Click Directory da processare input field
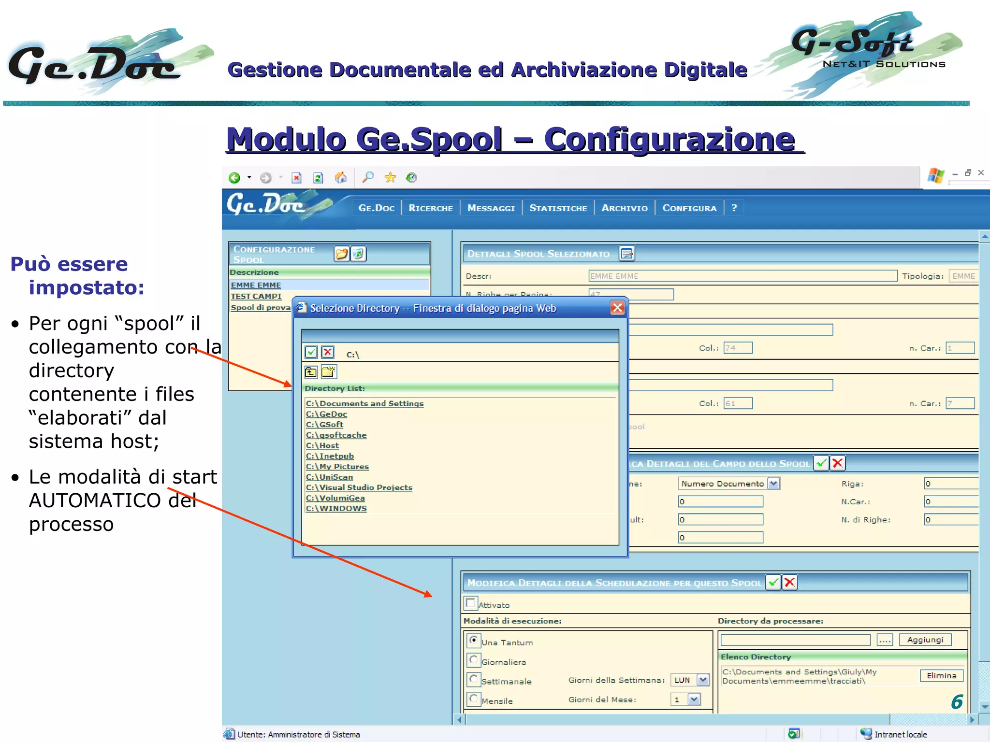The image size is (990, 742). (795, 640)
